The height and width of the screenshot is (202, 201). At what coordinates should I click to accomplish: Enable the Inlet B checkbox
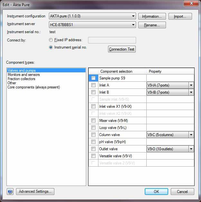pyautogui.click(x=93, y=92)
